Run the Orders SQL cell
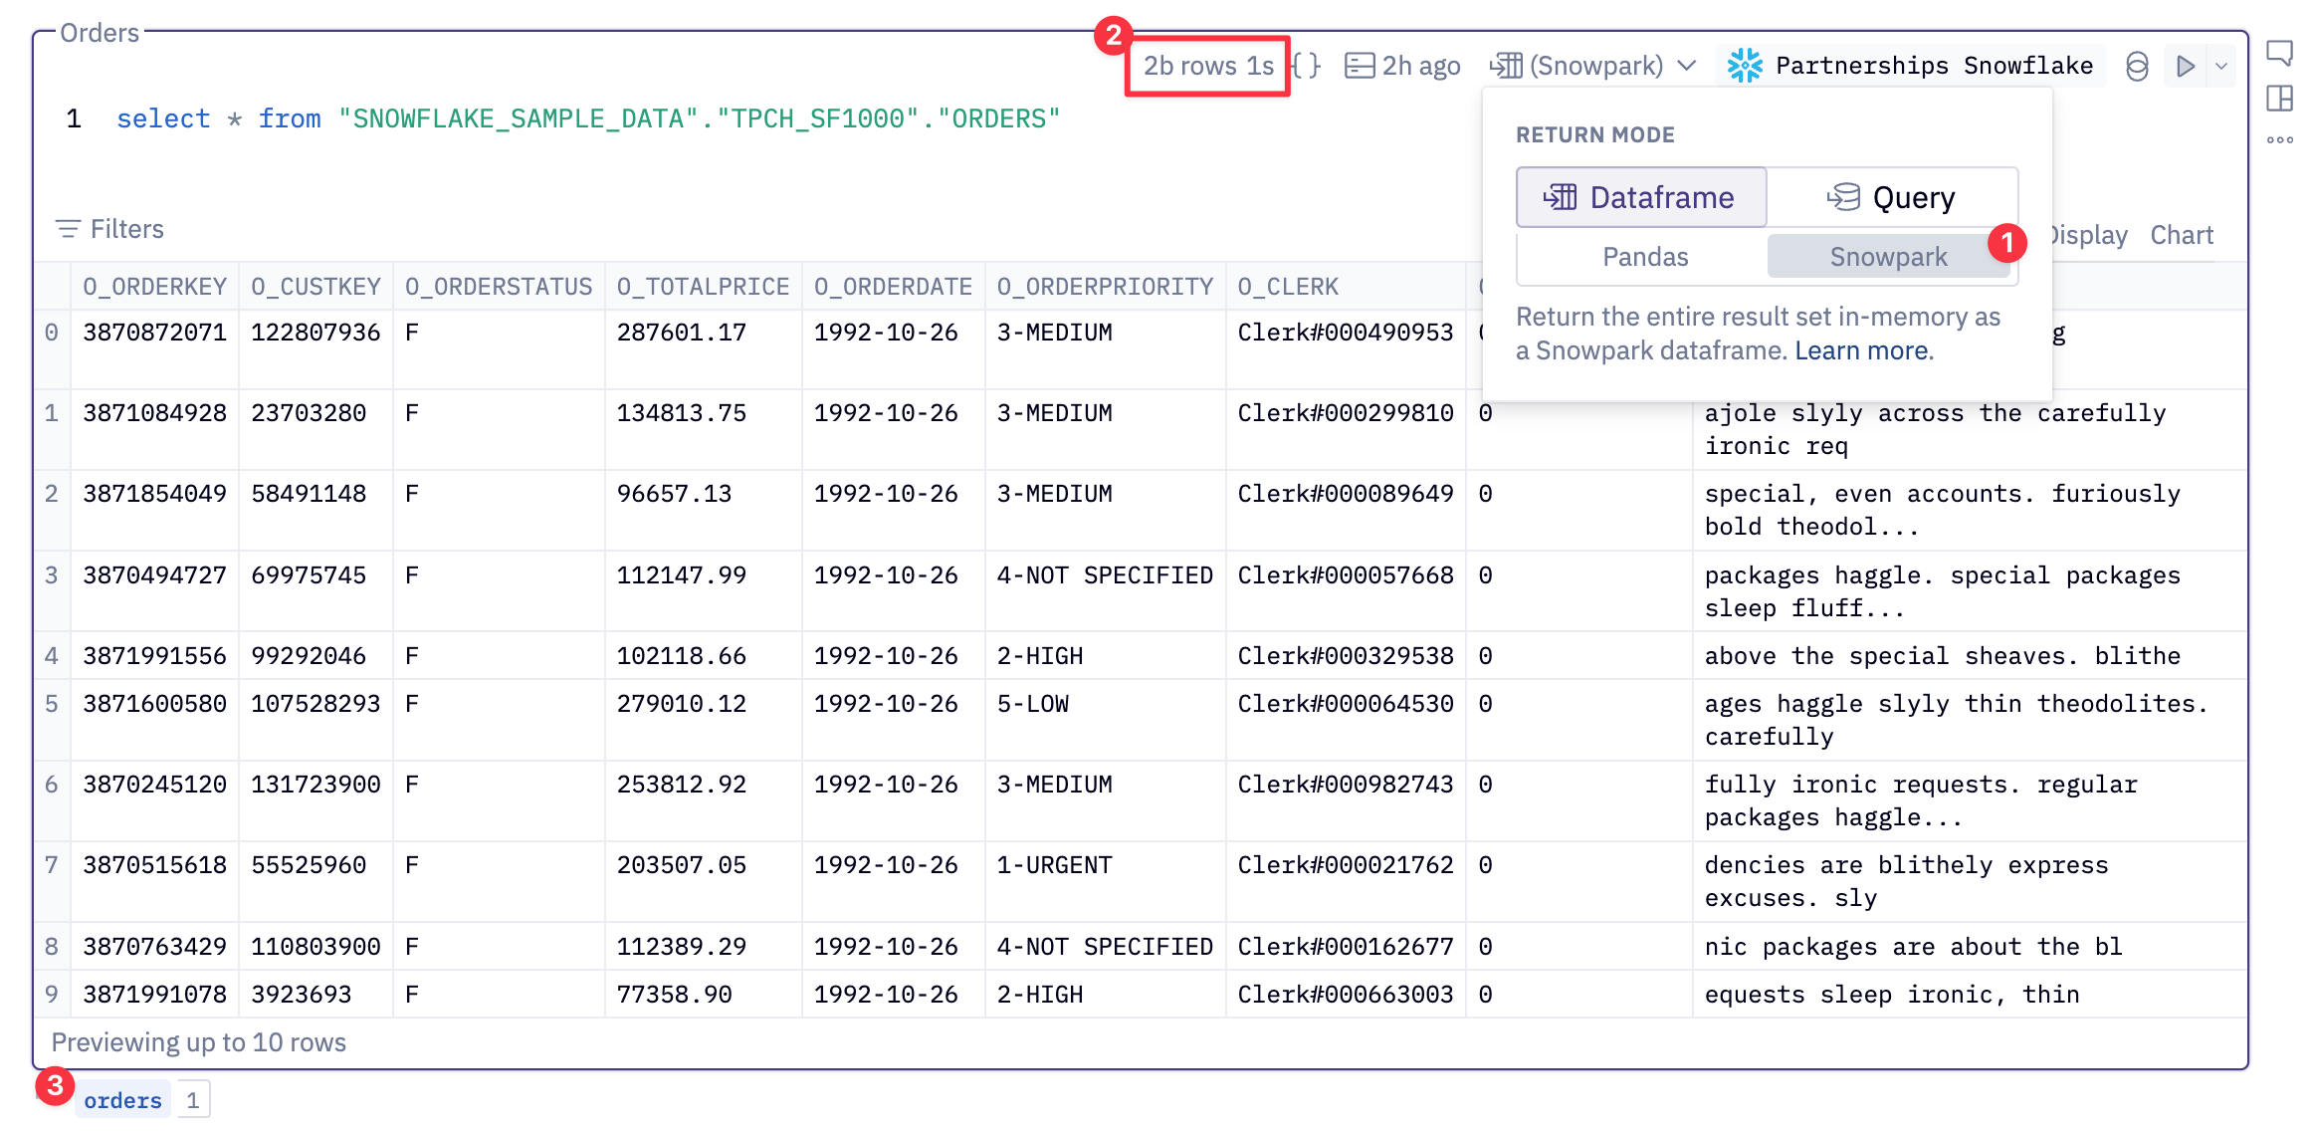Image resolution: width=2313 pixels, height=1133 pixels. point(2186,67)
